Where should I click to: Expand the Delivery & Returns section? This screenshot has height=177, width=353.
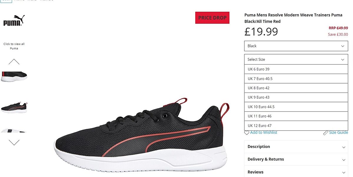pos(296,159)
